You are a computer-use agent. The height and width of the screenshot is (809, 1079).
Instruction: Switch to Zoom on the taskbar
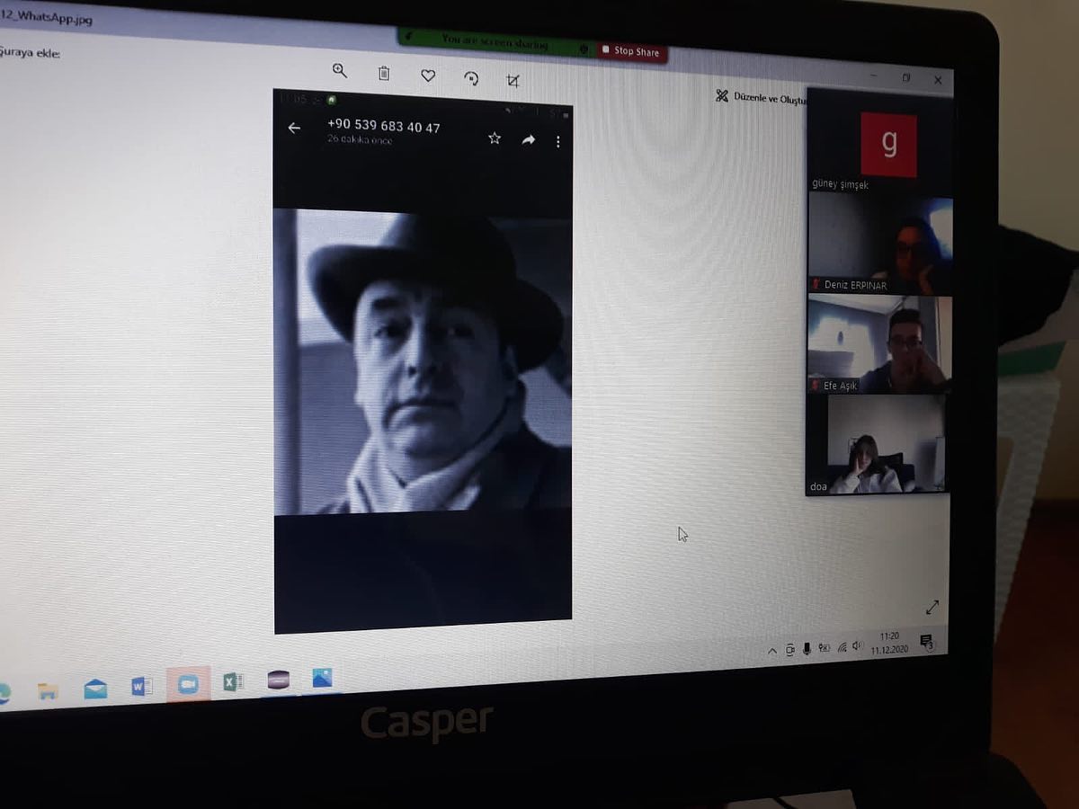(188, 684)
